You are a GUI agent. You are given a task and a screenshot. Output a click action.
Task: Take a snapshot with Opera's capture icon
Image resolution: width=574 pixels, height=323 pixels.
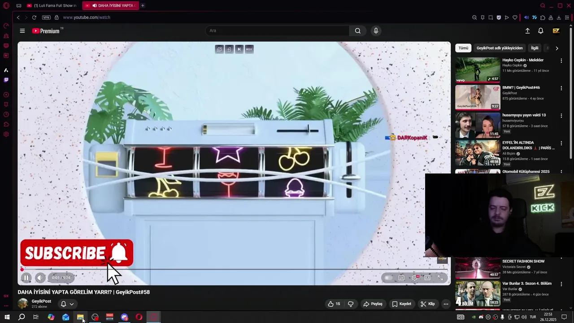click(x=491, y=17)
